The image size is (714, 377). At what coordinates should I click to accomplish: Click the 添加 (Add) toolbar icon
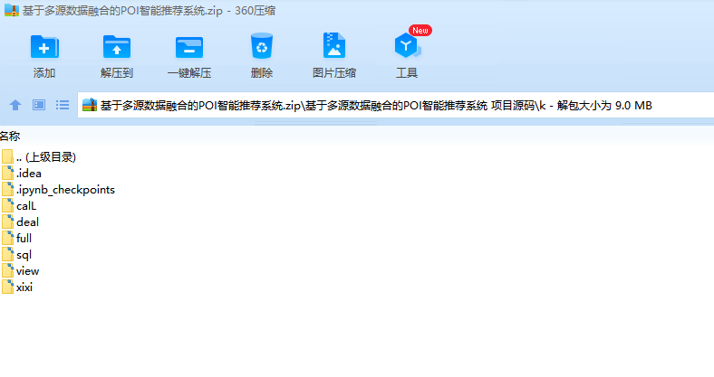[44, 47]
